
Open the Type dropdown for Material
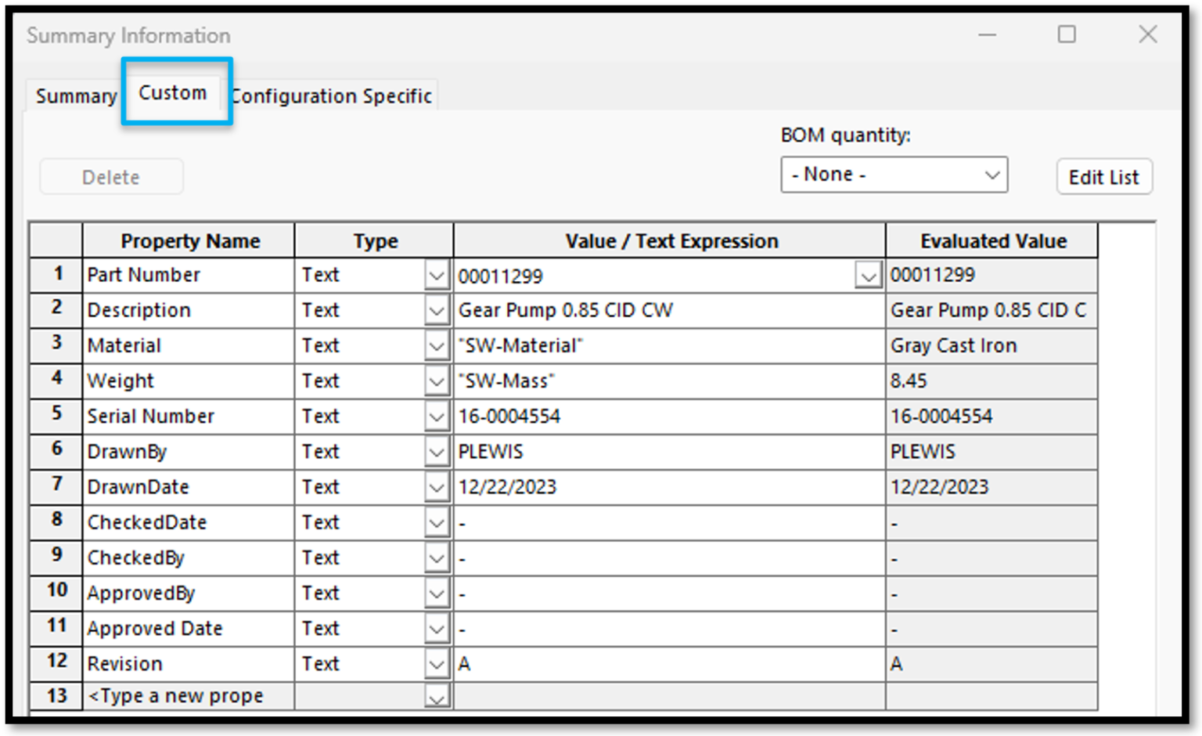[x=436, y=345]
